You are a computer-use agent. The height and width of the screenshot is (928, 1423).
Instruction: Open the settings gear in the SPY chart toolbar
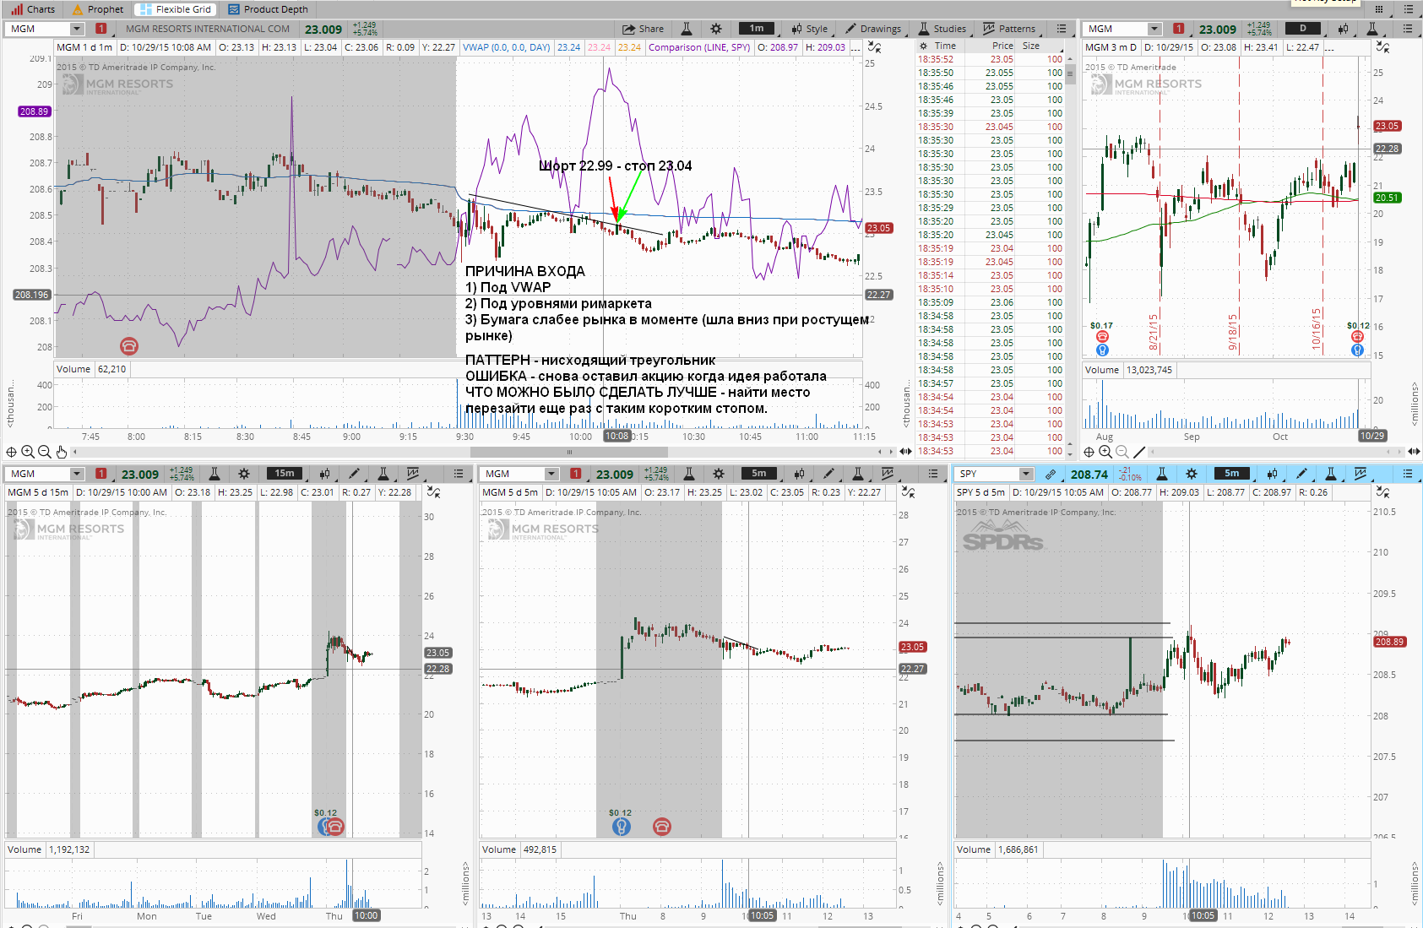pos(1191,474)
